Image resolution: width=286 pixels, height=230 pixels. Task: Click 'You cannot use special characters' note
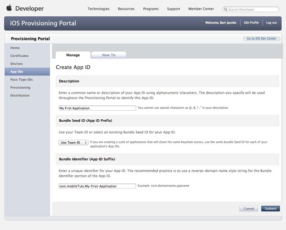[183, 108]
